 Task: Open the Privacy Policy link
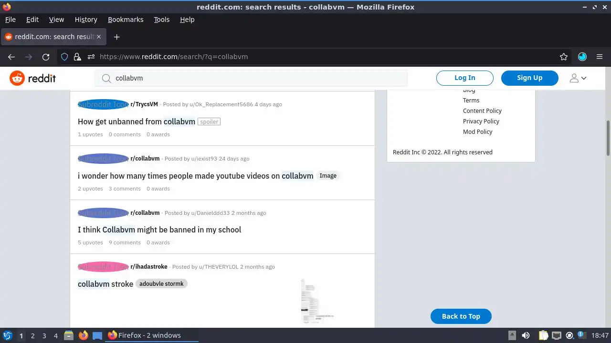coord(481,121)
